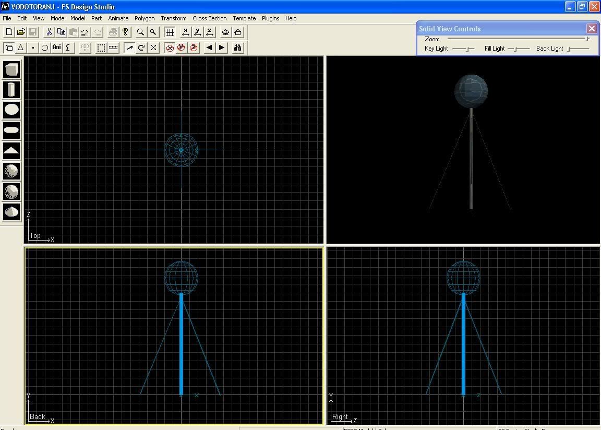Select Part mode overlapping boxes icon
The width and height of the screenshot is (601, 430).
9,47
